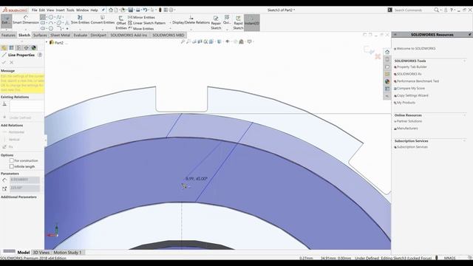The image size is (473, 266).
Task: Click Convert Entities tool
Action: pyautogui.click(x=103, y=21)
